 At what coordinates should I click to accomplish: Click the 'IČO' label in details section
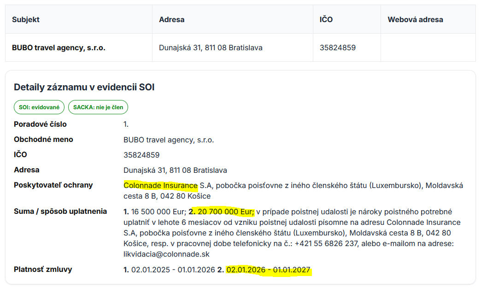pyautogui.click(x=20, y=154)
